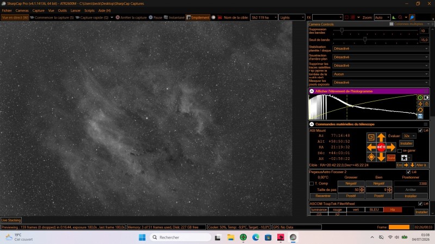435x244 pixels.
Task: Toggle the PegasusAstro Focuser Lié checkbox
Action: 408,172
